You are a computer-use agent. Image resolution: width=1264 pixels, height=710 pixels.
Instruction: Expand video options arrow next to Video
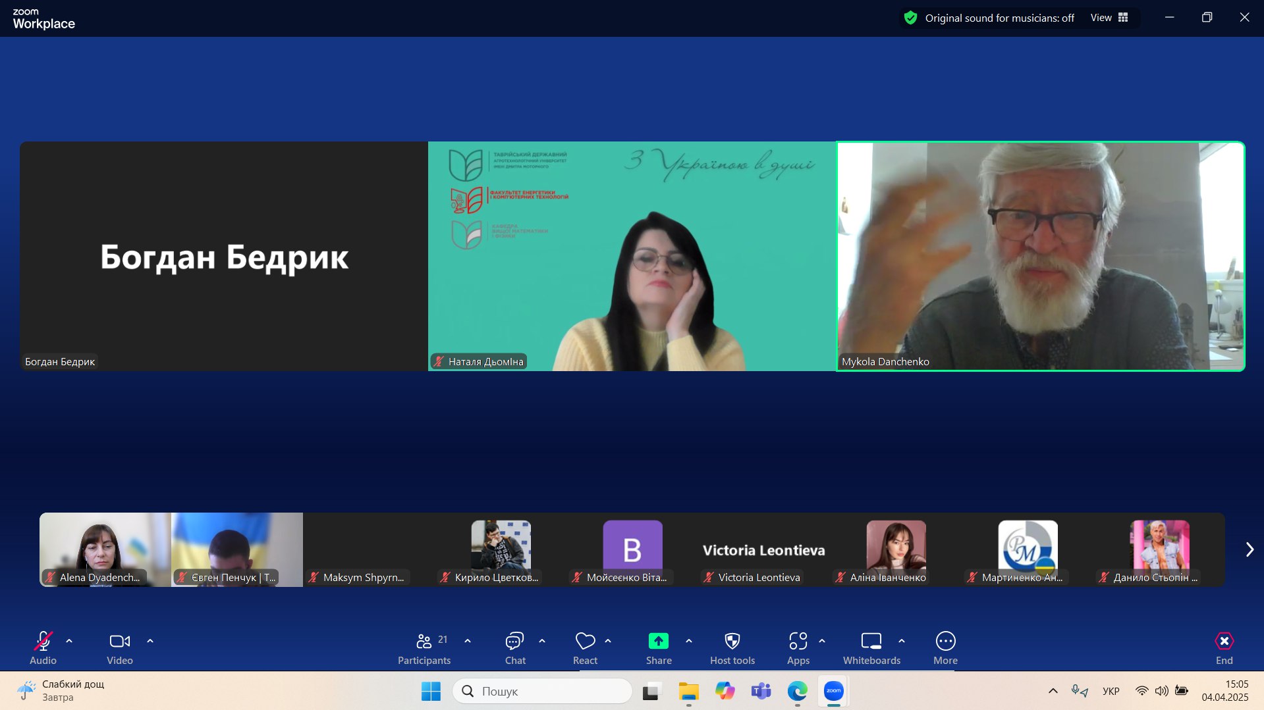[150, 641]
